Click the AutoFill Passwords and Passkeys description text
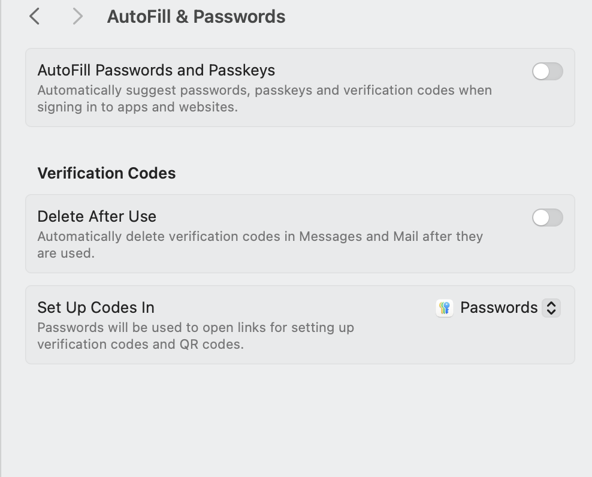 (x=264, y=98)
